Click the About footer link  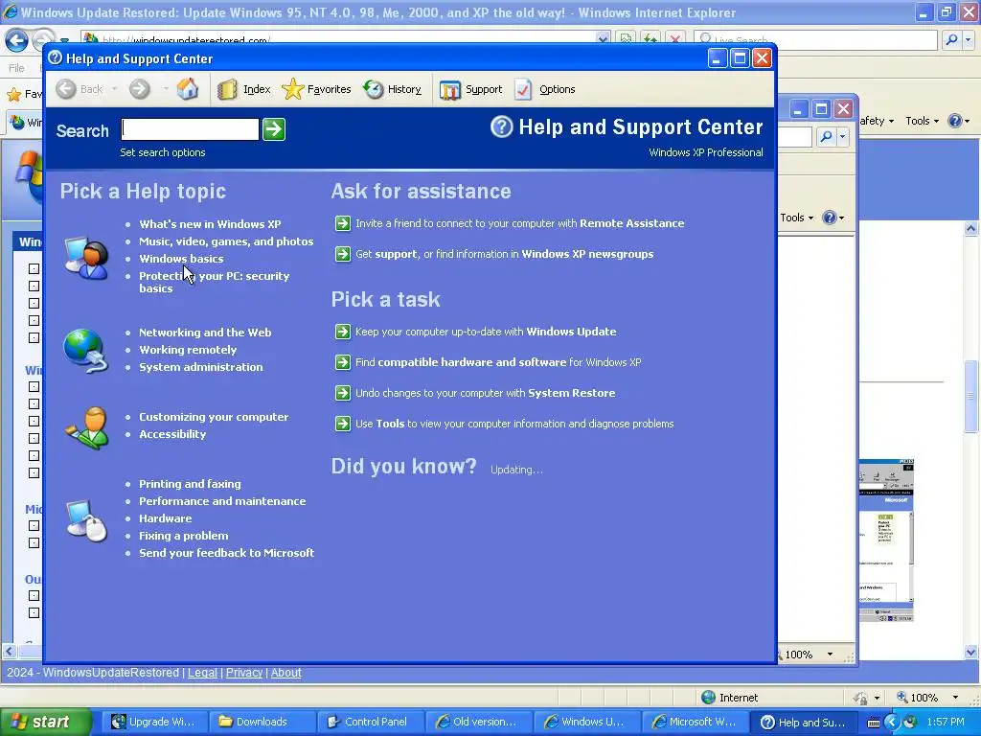coord(285,673)
